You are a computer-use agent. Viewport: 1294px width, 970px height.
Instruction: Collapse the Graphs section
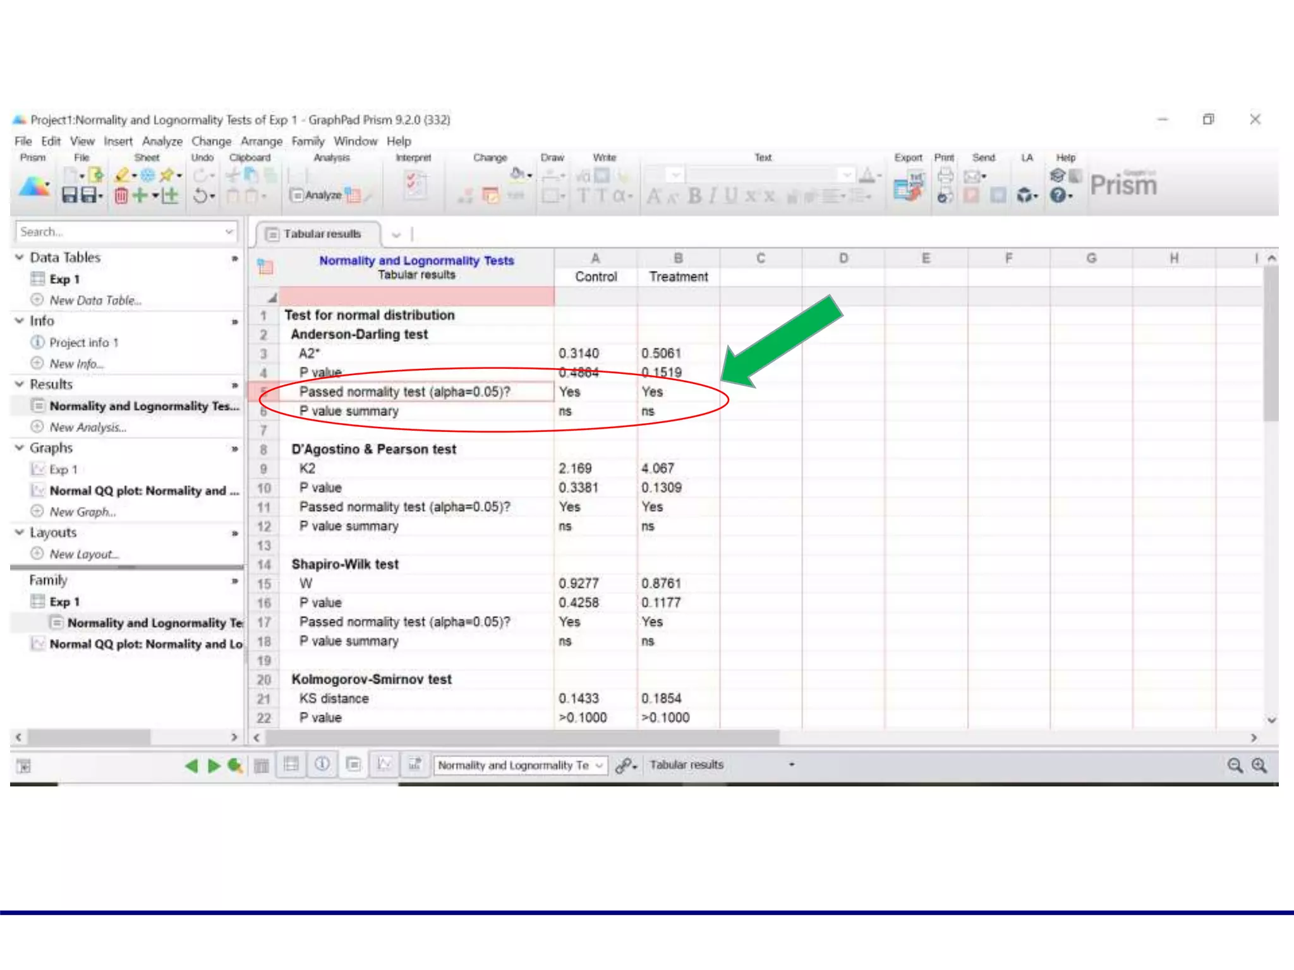(x=20, y=448)
